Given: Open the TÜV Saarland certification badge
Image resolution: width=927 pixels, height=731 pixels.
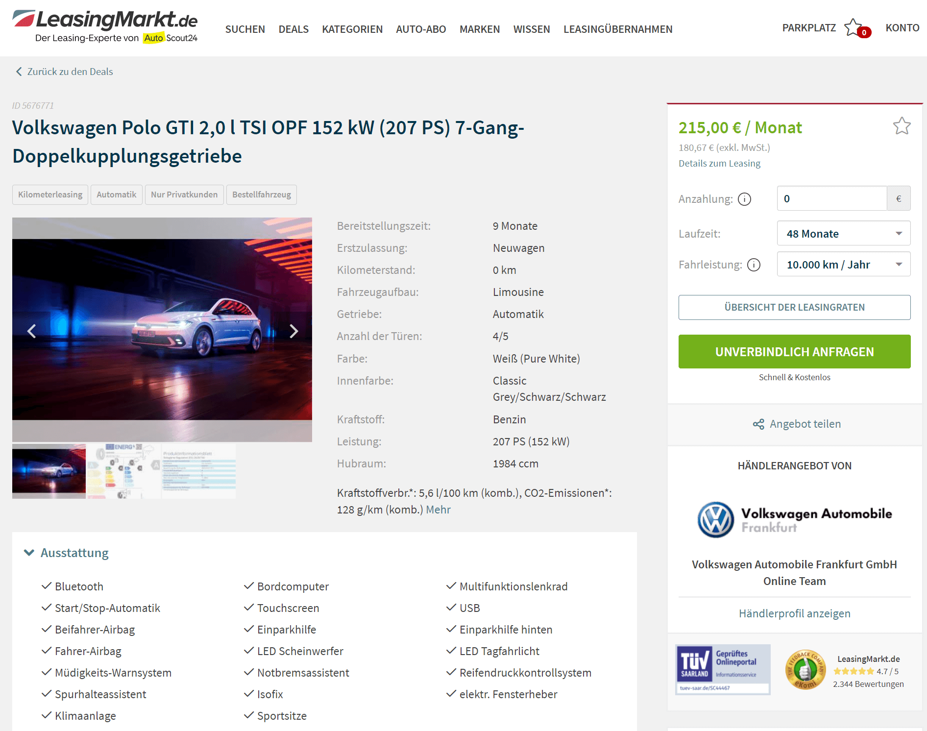Looking at the screenshot, I should (722, 669).
